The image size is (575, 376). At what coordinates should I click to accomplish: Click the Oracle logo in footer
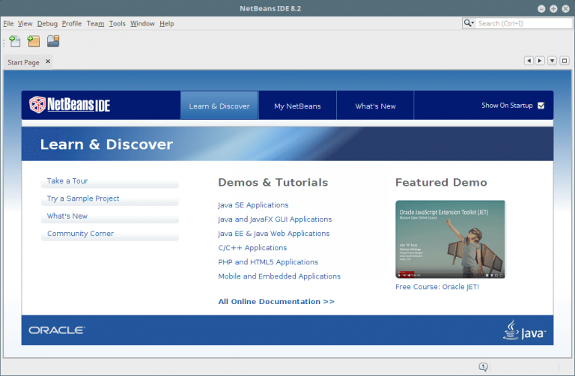tap(57, 330)
